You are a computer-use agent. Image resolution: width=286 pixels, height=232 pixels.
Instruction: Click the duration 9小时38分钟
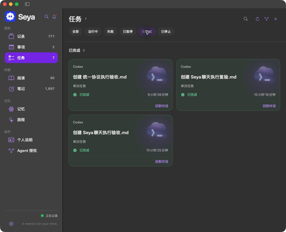[158, 95]
